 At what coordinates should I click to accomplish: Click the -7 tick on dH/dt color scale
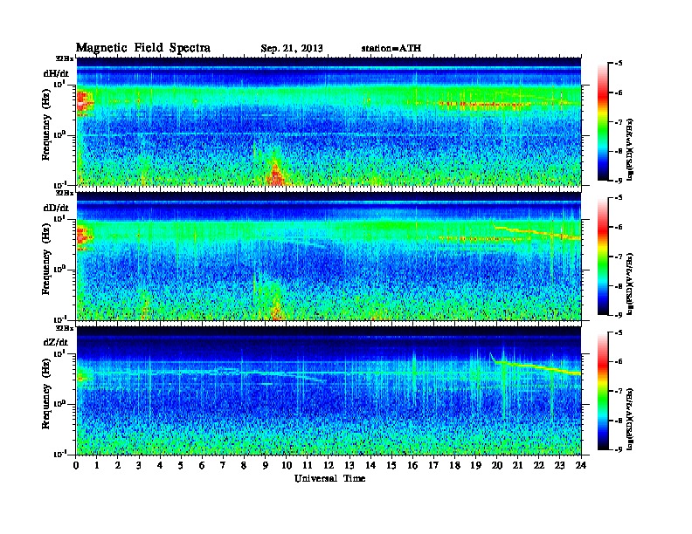[619, 122]
